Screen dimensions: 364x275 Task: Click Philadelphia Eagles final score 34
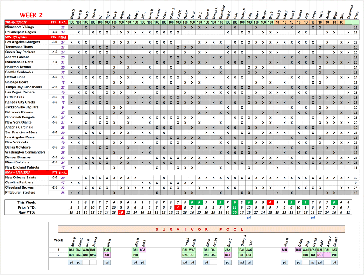coord(63,32)
